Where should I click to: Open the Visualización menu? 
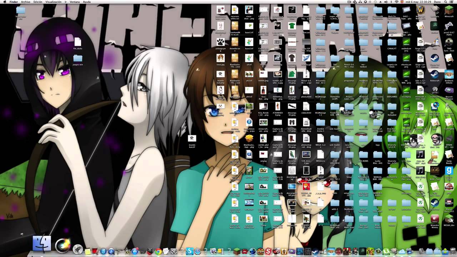coord(54,2)
